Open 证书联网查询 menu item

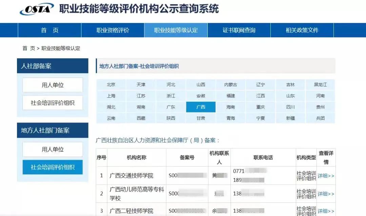(239, 30)
